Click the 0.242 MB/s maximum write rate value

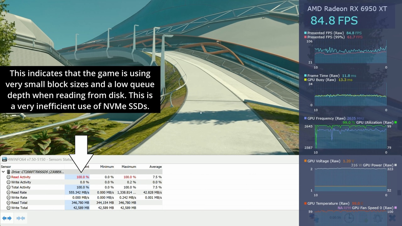[x=127, y=197]
